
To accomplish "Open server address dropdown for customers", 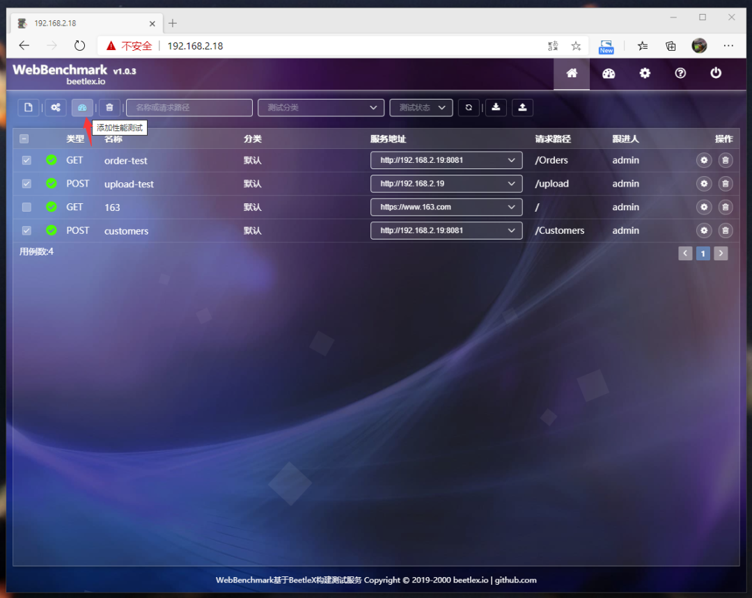I will [x=446, y=230].
